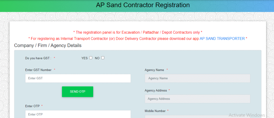Screen dimensions: 274x118
Task: Click the Internal Transport Contractor notice text
Action: pos(114,39)
